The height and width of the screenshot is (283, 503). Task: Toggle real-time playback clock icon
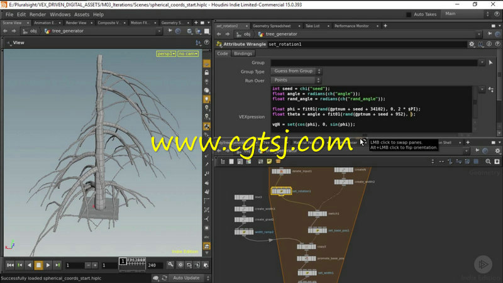(180, 265)
